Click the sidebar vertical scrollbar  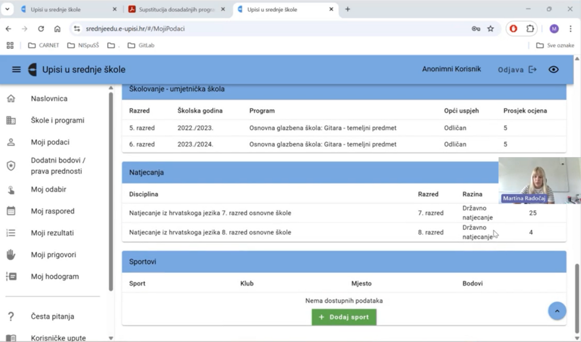(111, 187)
